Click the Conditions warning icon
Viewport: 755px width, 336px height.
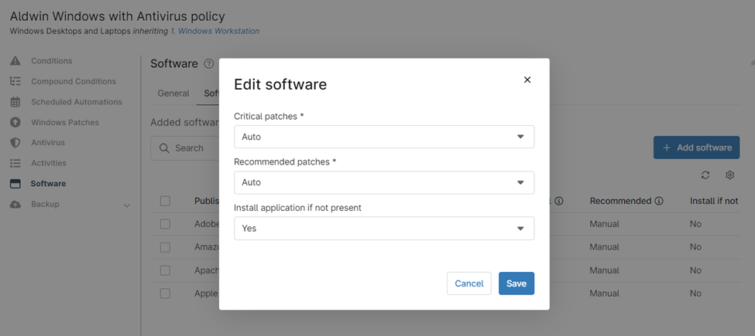pos(15,61)
